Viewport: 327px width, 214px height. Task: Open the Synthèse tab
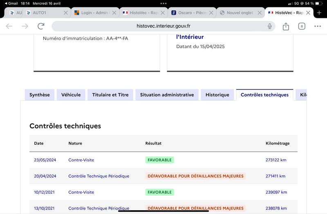point(40,95)
